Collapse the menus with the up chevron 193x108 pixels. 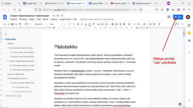(x=183, y=24)
